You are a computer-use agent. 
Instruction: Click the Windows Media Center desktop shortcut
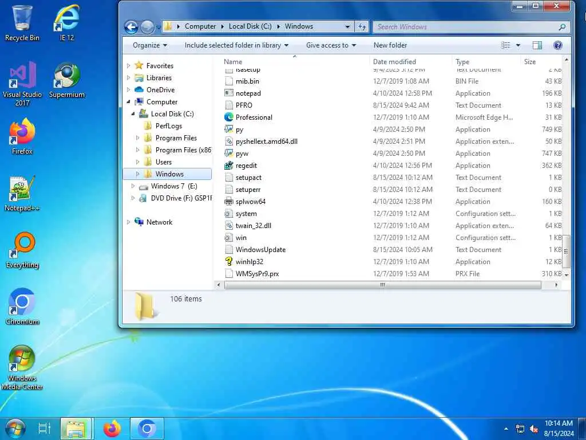coord(22,367)
